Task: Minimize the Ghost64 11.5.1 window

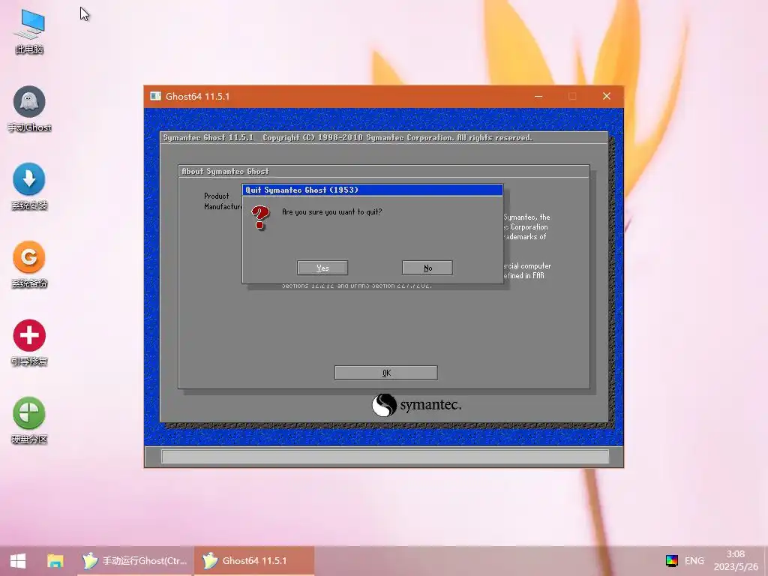Action: coord(538,97)
